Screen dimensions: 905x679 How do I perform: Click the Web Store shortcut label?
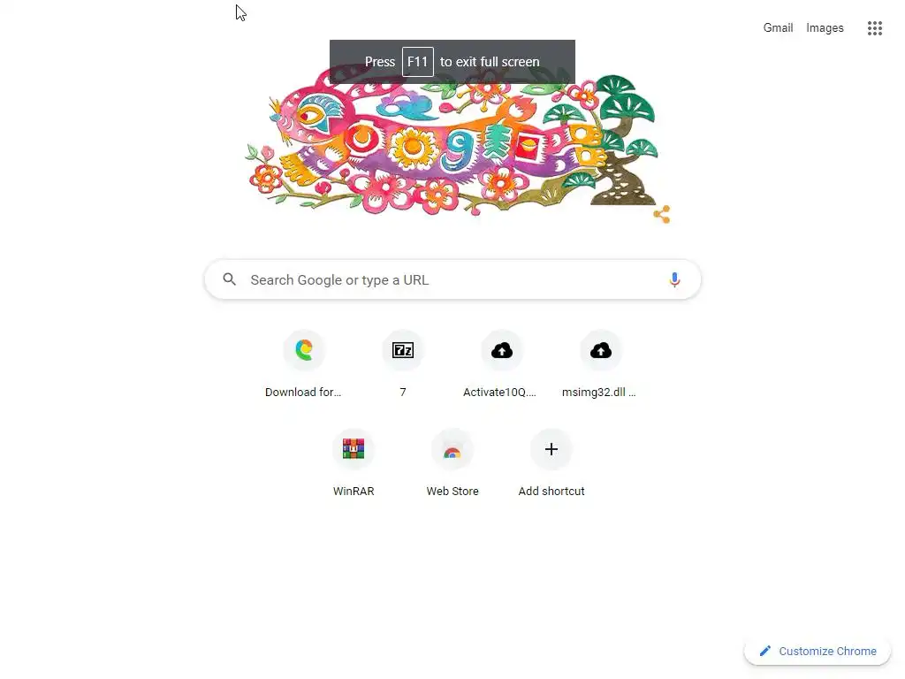(452, 492)
